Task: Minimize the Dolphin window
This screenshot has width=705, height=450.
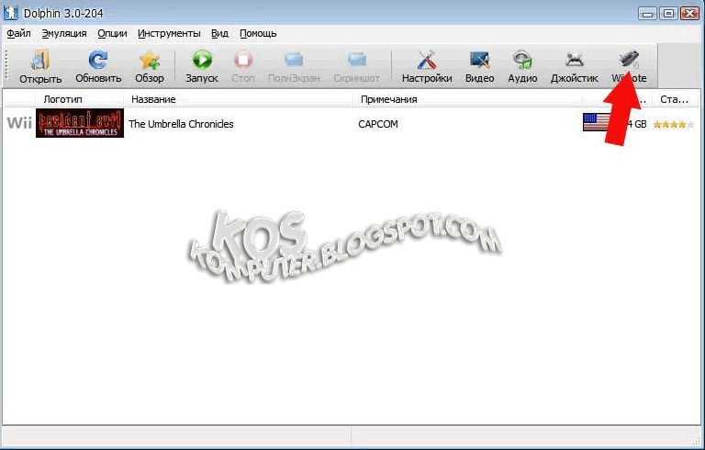Action: coord(647,13)
